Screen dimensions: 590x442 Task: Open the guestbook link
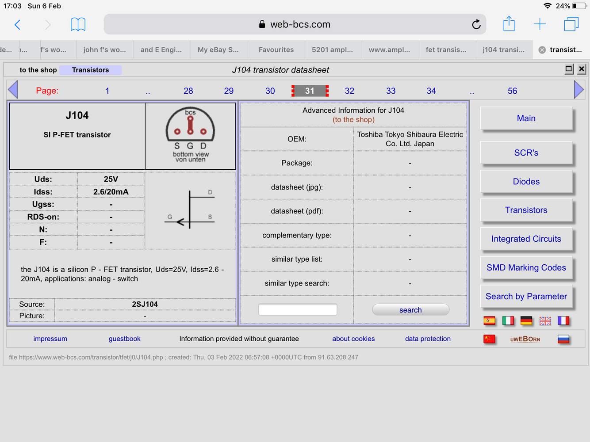(x=124, y=339)
